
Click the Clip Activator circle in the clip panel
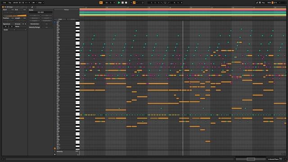tap(3, 7)
